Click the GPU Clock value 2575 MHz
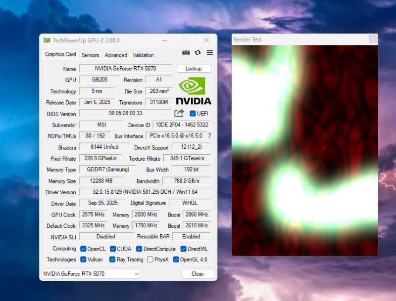 94,215
